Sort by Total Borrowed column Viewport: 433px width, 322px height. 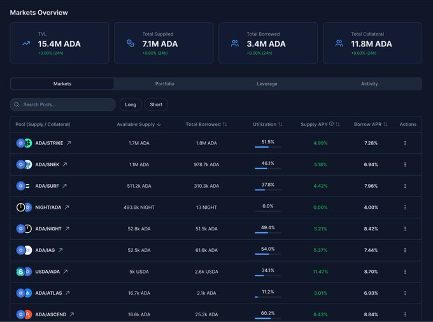point(206,125)
